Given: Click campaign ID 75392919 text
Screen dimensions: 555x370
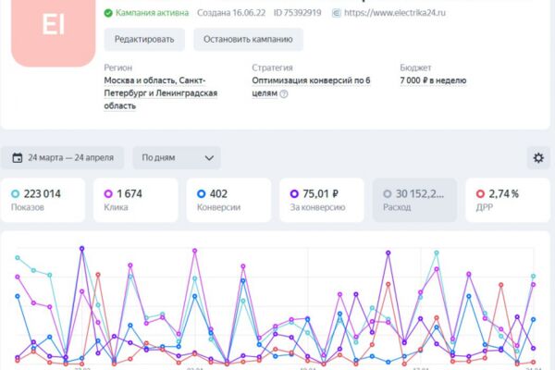Looking at the screenshot, I should [297, 13].
